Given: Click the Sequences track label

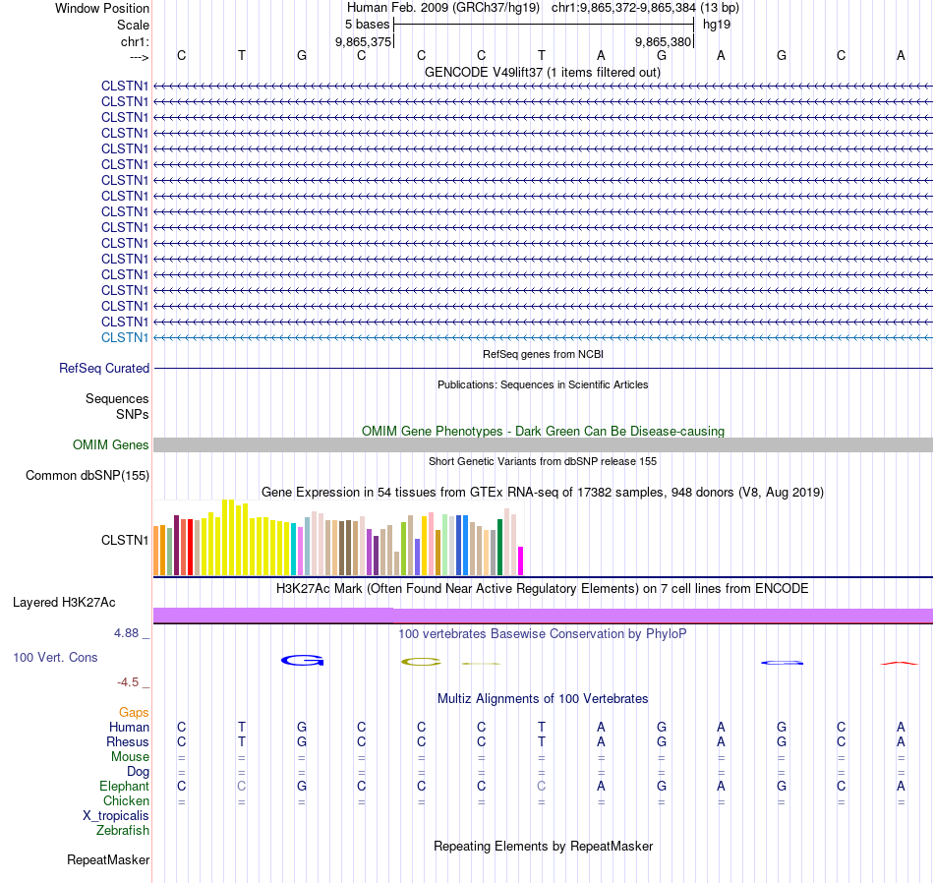Looking at the screenshot, I should pyautogui.click(x=117, y=398).
